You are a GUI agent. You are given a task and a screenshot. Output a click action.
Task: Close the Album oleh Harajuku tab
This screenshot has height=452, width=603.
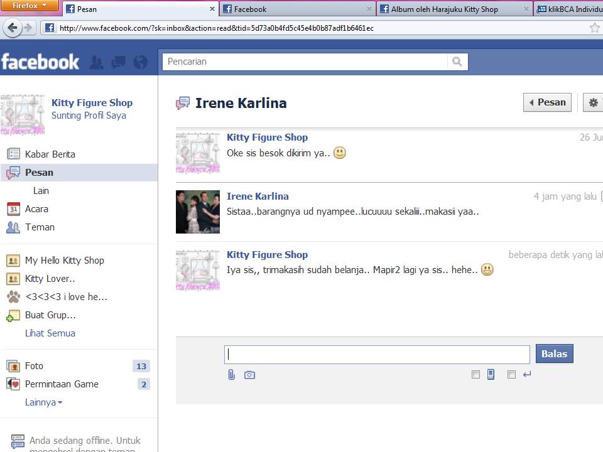click(x=526, y=9)
